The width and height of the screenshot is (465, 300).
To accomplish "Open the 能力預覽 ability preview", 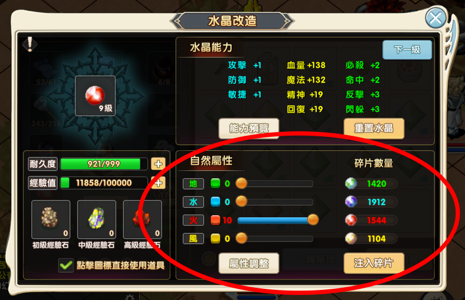I will 249,128.
